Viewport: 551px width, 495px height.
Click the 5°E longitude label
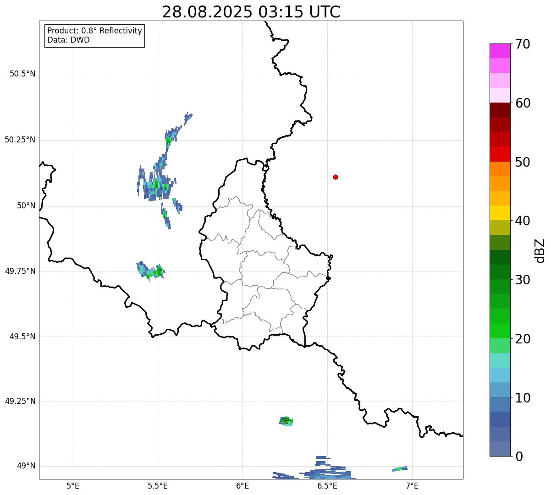(73, 485)
